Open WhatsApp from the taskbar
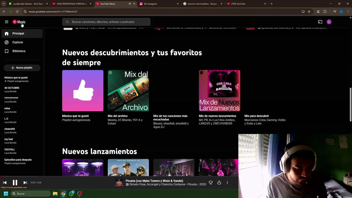The image size is (352, 198). 71,194
